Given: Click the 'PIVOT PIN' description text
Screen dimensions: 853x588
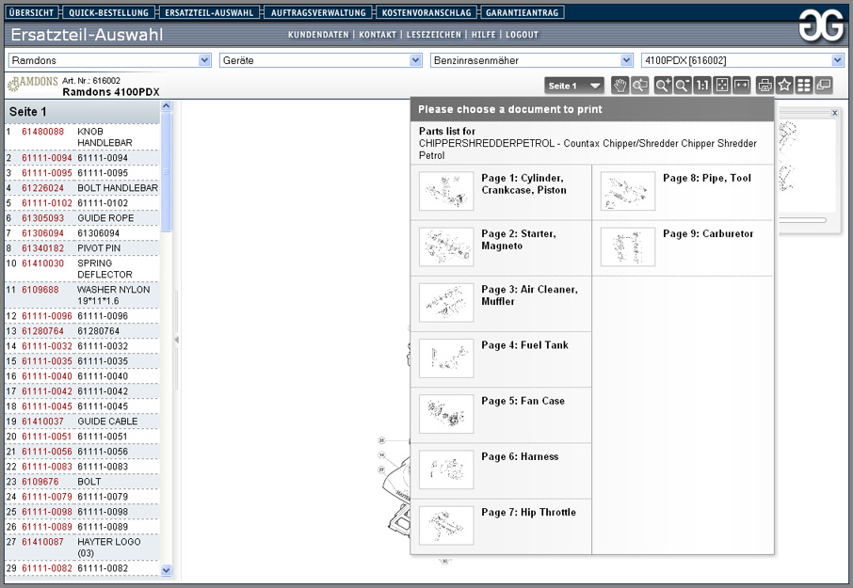Looking at the screenshot, I should pyautogui.click(x=99, y=248).
